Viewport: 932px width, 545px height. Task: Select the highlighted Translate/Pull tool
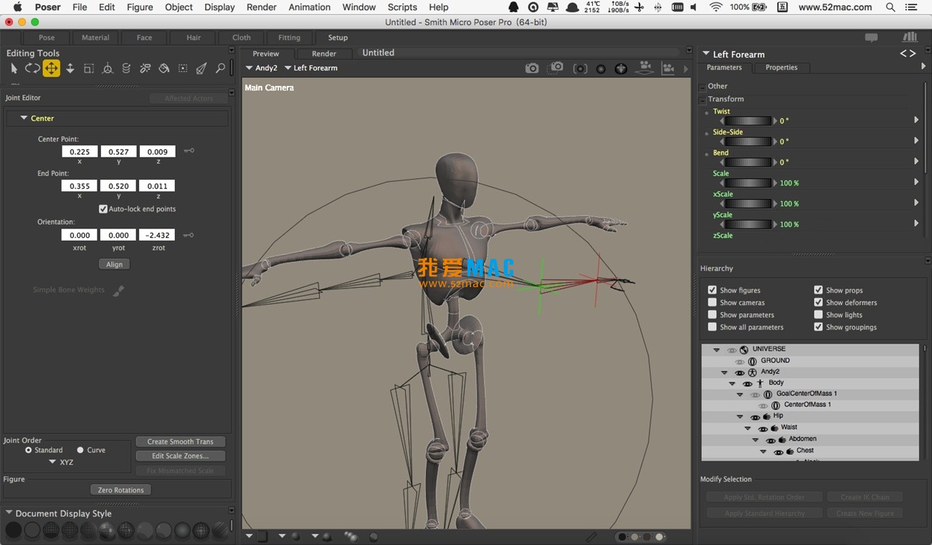point(51,68)
